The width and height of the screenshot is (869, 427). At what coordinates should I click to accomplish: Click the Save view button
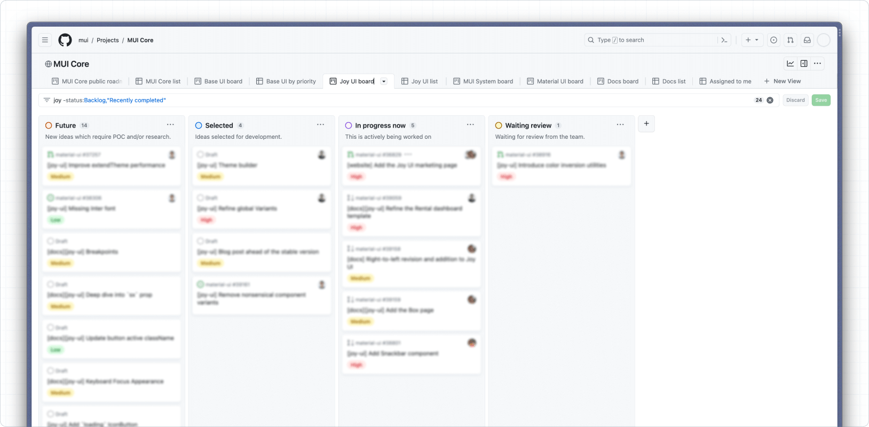821,100
